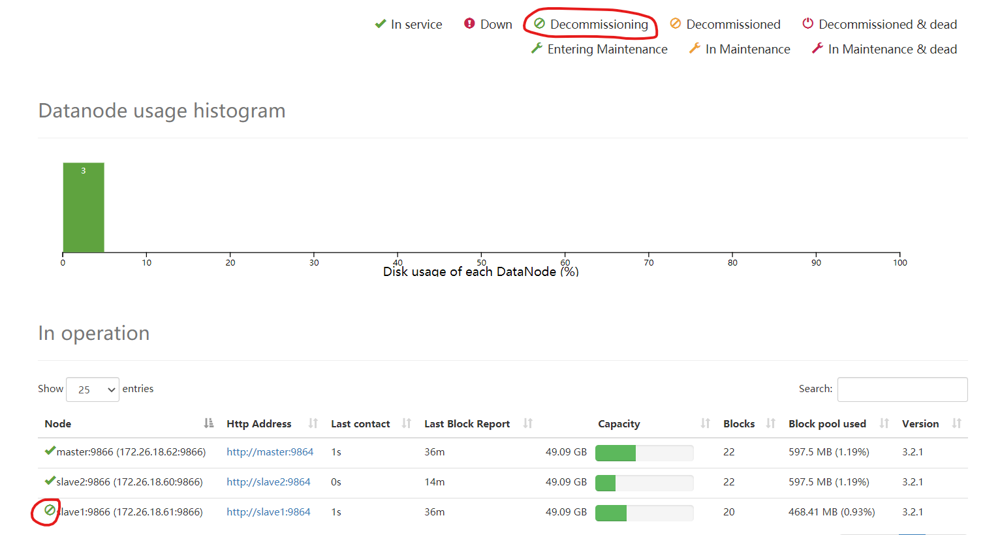Click the orange Decommissioned legend icon
This screenshot has height=535, width=1000.
pos(676,23)
